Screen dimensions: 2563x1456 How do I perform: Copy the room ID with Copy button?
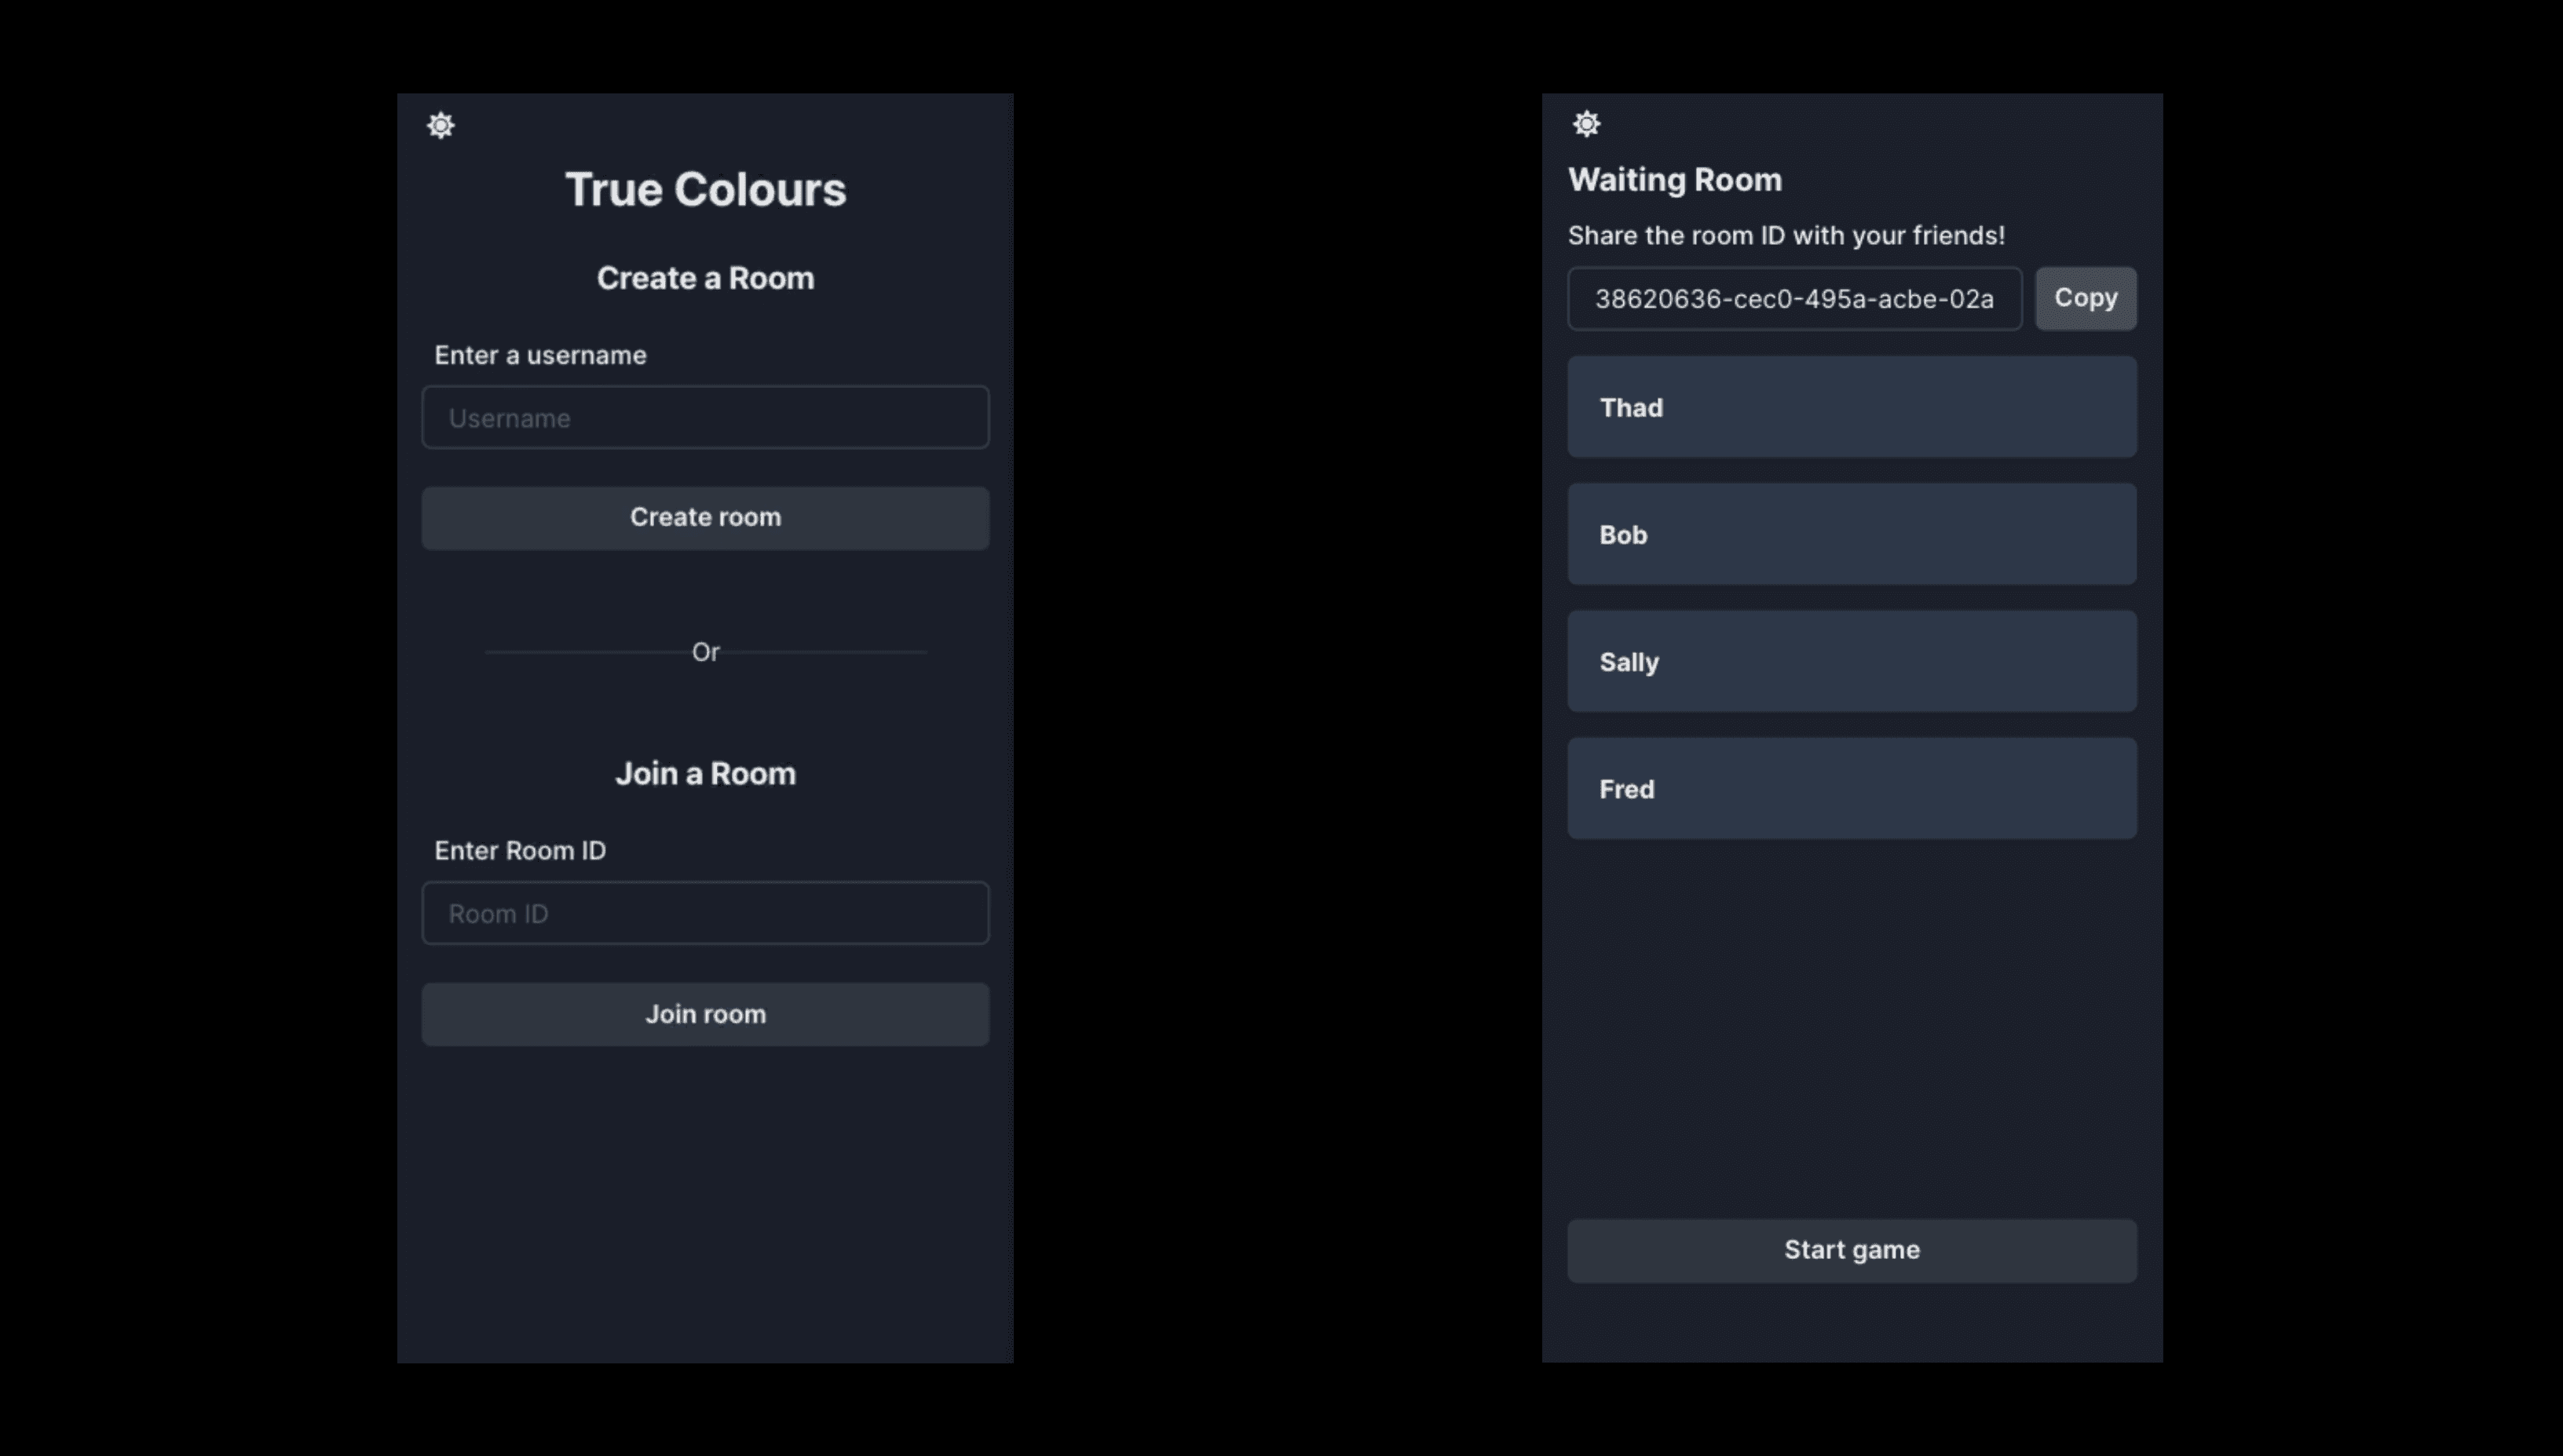coord(2085,298)
